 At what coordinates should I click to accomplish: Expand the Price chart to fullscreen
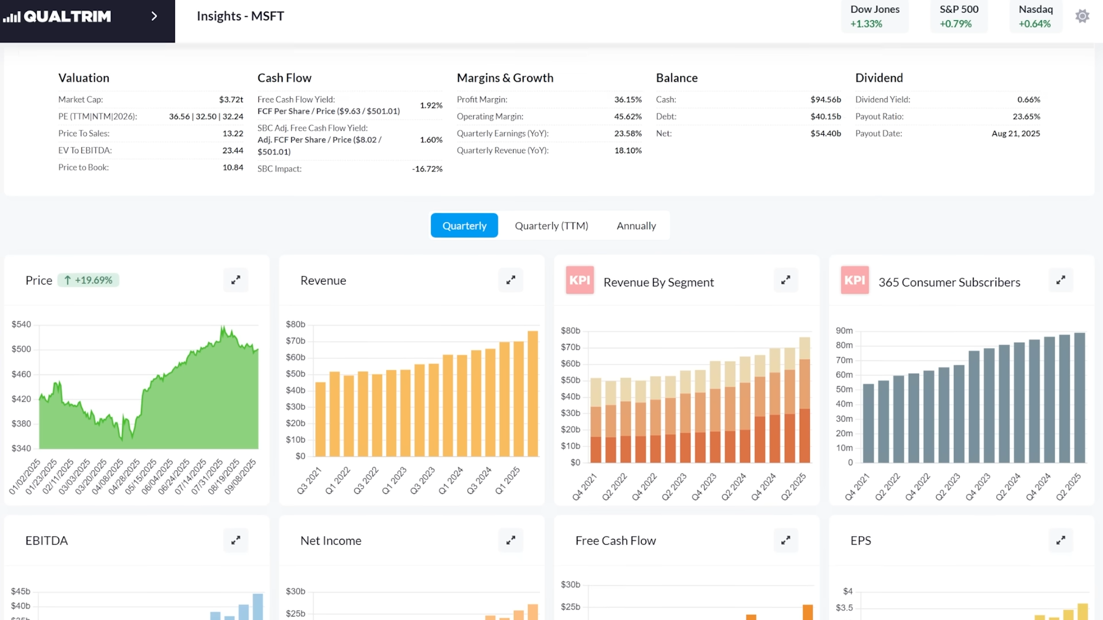[x=236, y=280]
